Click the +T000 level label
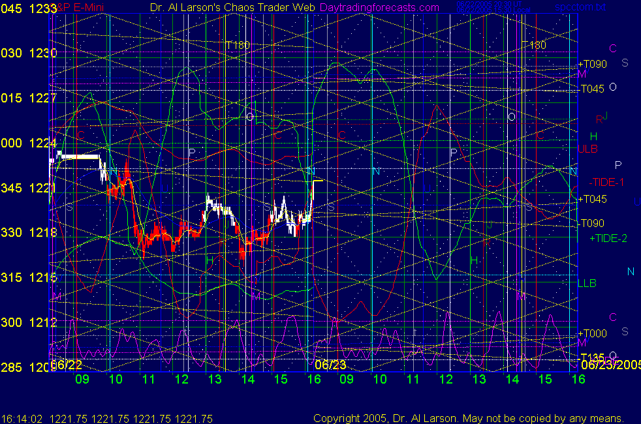 (x=592, y=333)
